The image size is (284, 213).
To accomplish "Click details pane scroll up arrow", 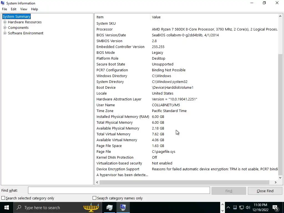I will [x=280, y=16].
